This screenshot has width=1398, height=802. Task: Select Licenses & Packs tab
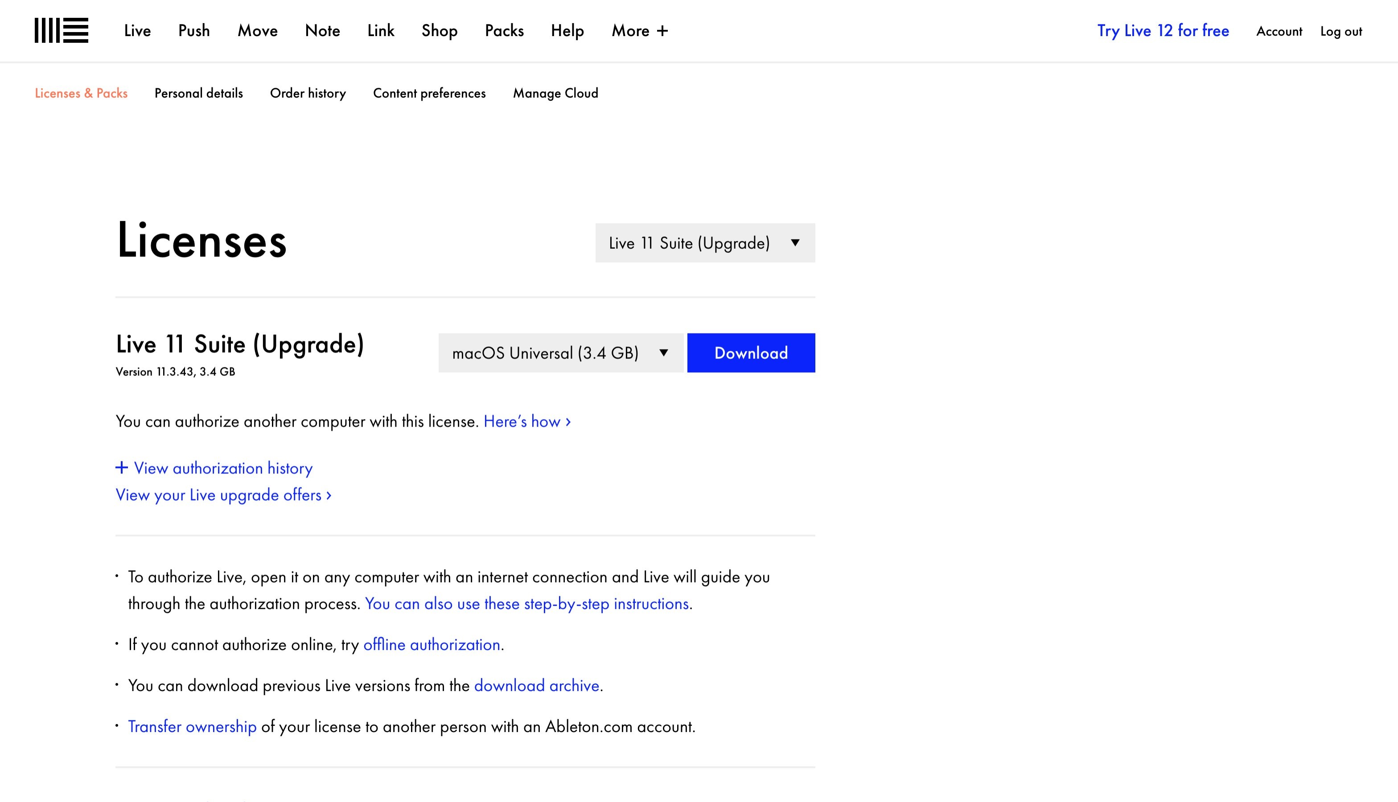tap(81, 93)
